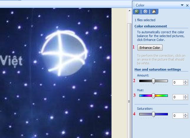Click the picture's vertical scrollbar thumb
This screenshot has width=190, height=138.
coord(130,81)
